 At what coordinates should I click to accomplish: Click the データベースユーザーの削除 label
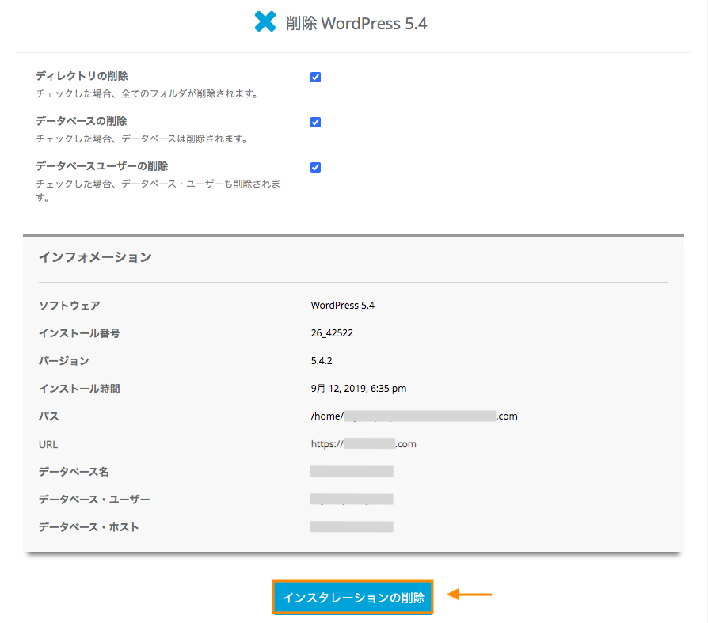point(101,166)
